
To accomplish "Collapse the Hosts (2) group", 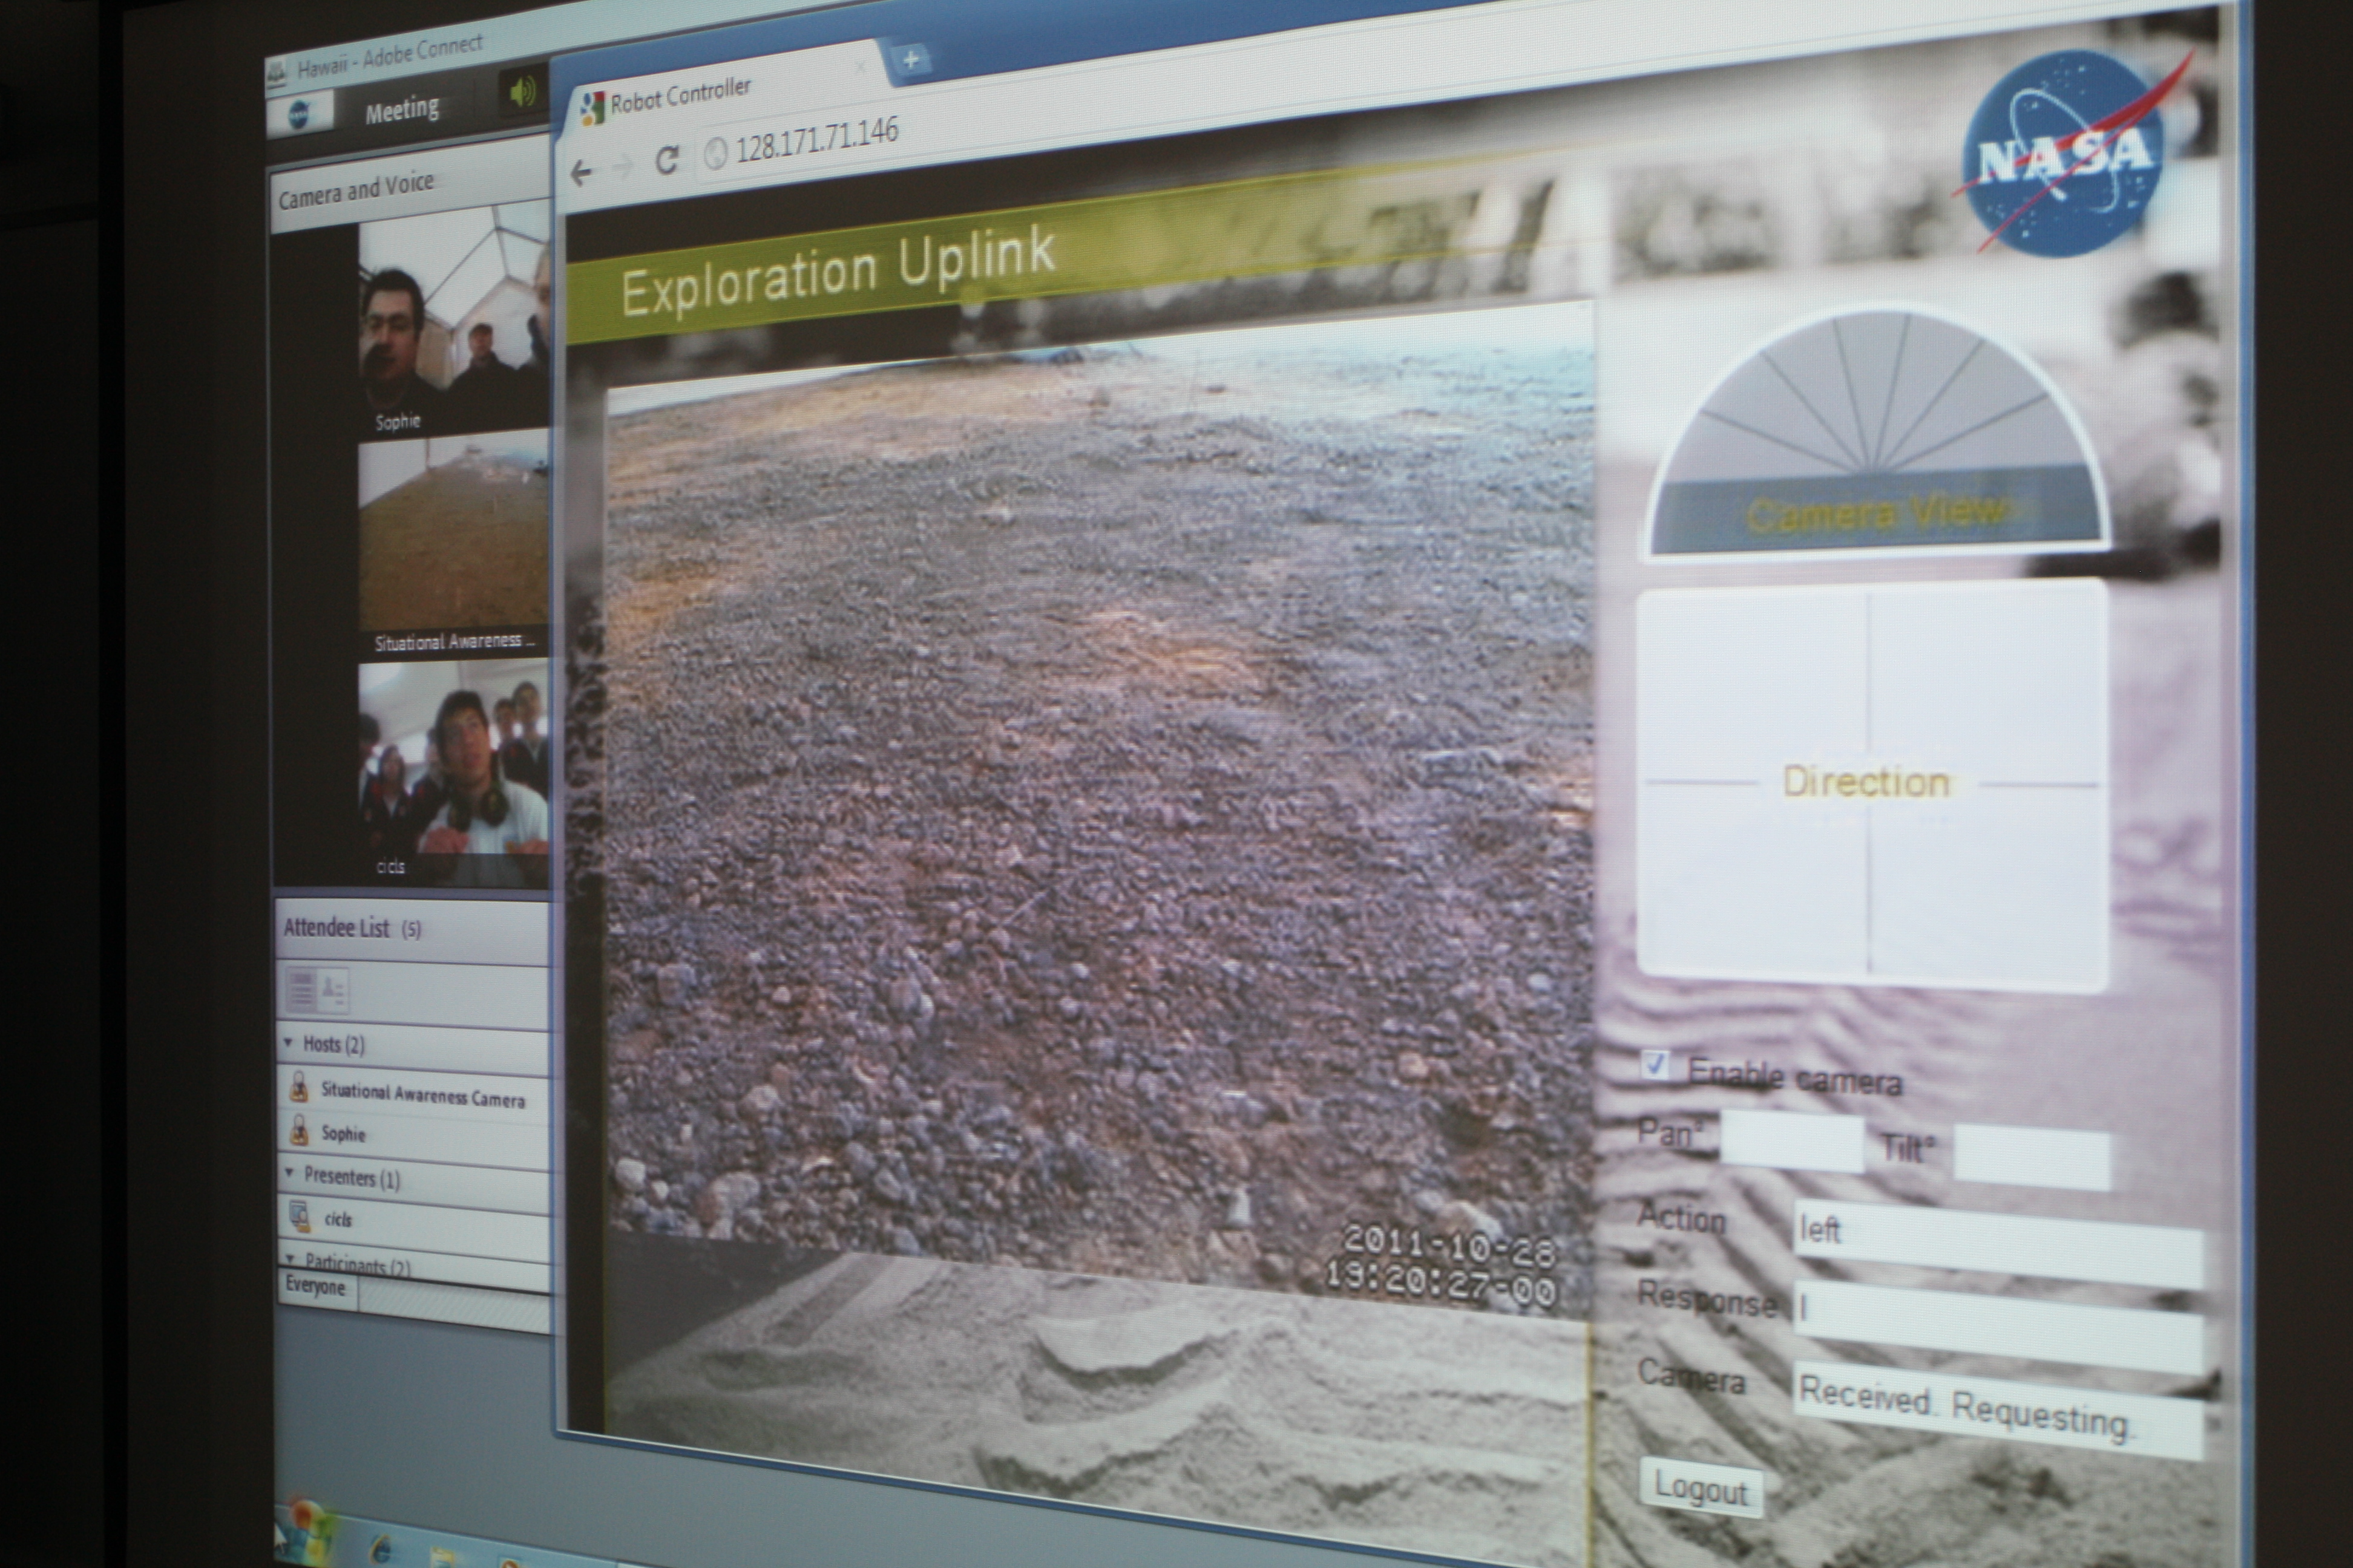I will (289, 1043).
